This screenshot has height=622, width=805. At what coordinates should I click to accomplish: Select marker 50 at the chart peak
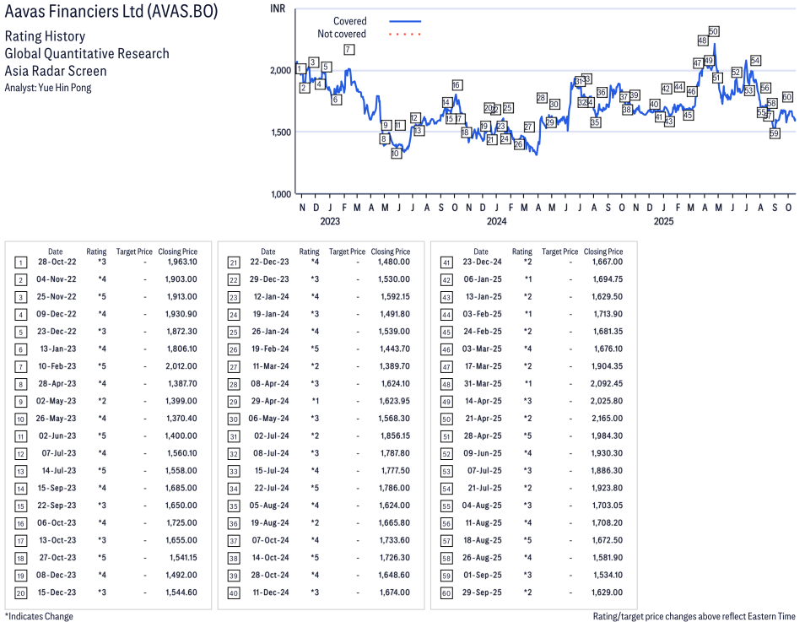(714, 31)
